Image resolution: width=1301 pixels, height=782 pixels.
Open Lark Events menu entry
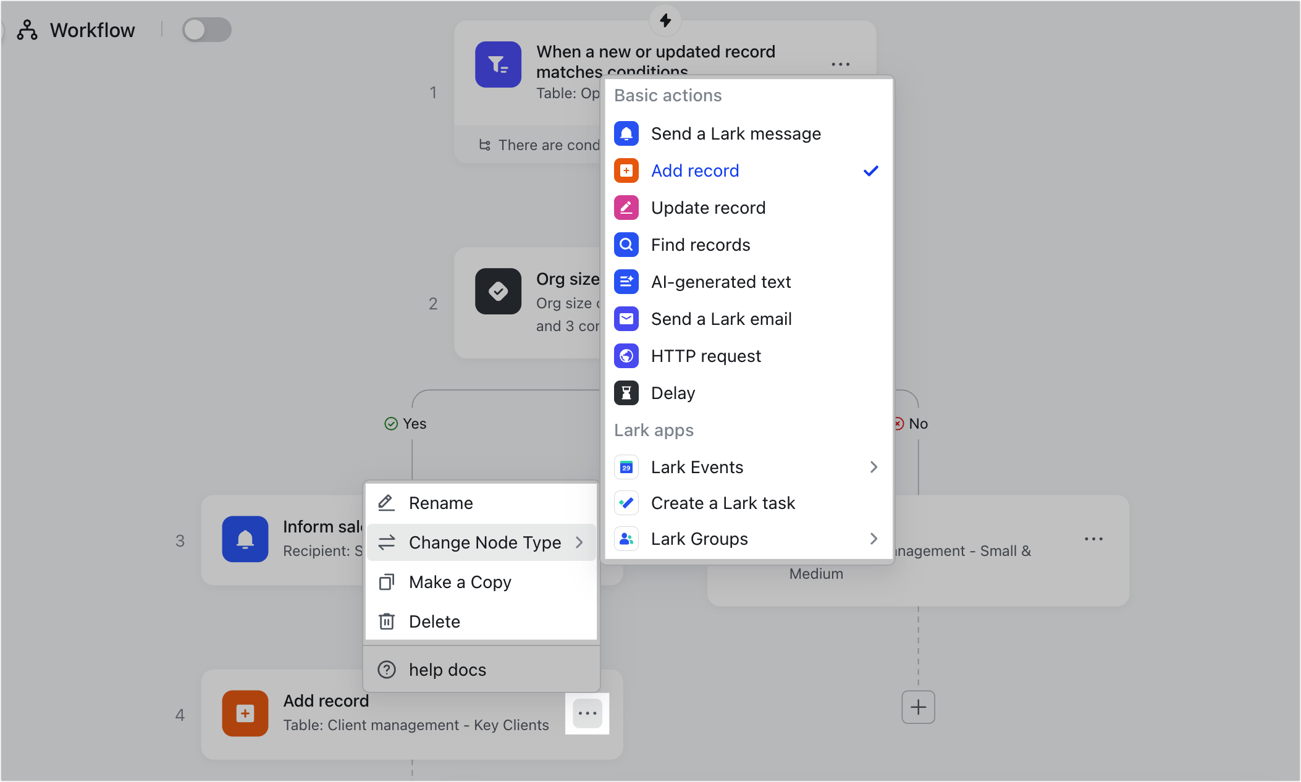pyautogui.click(x=749, y=467)
